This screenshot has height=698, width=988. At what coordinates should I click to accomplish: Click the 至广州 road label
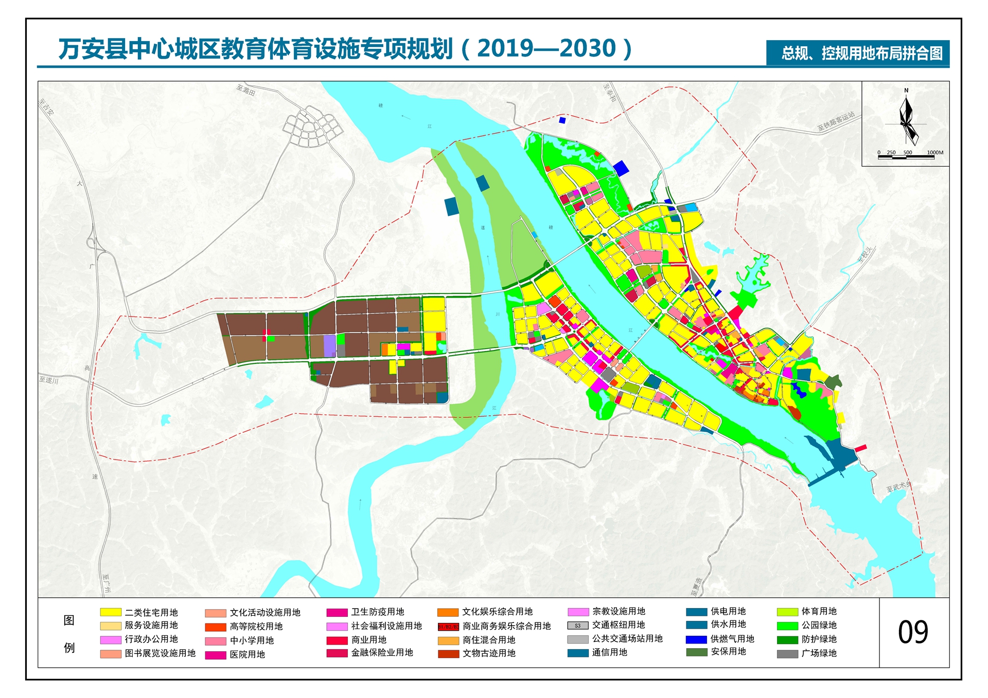coord(107,584)
